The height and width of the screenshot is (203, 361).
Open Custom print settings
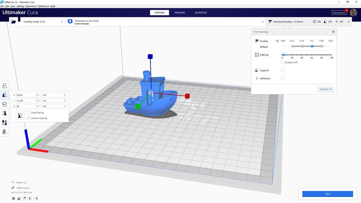click(326, 89)
